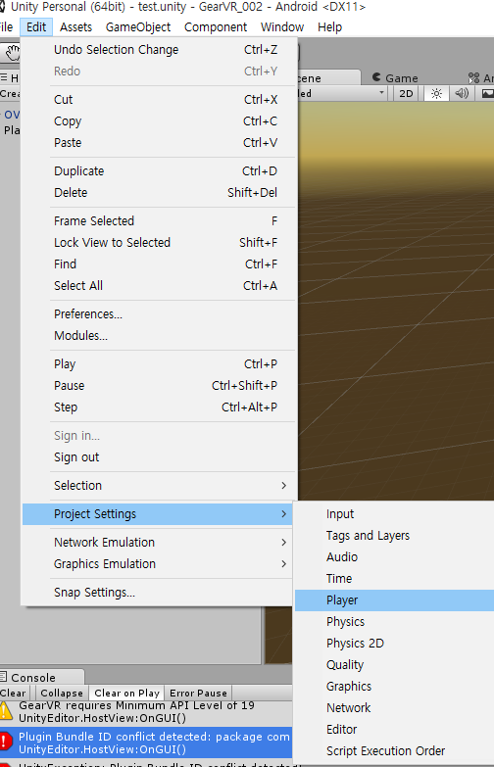The image size is (494, 767).
Task: Open the Help menu
Action: [329, 26]
